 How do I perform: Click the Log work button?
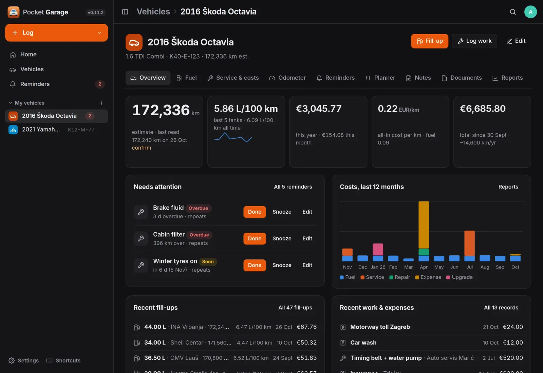(474, 41)
